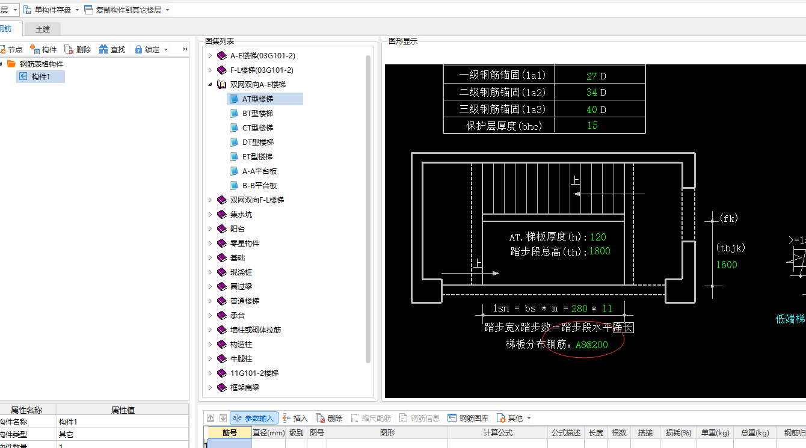Switch to the 土建 tab

43,29
